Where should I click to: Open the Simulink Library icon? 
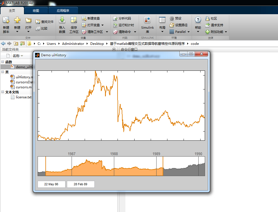(x=147, y=20)
